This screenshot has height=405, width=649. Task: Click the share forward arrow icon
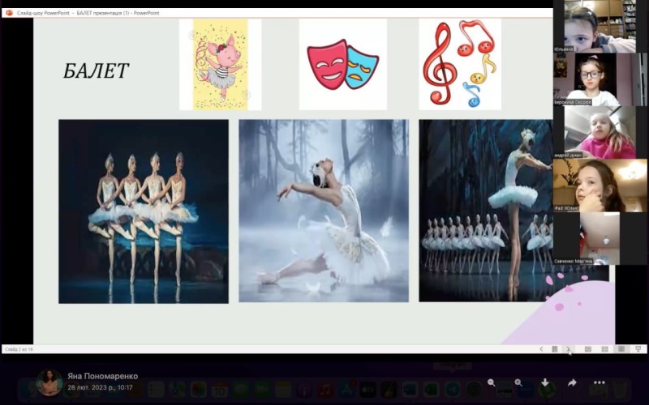pos(572,382)
